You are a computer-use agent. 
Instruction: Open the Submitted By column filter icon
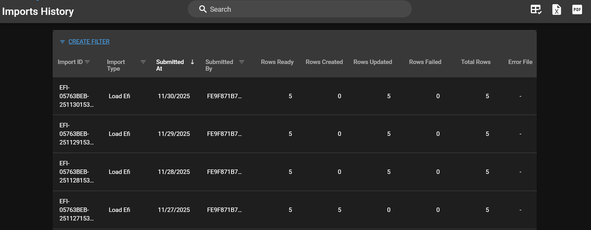[x=242, y=62]
